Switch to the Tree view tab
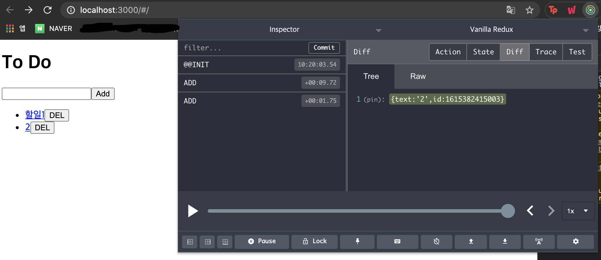 click(371, 77)
